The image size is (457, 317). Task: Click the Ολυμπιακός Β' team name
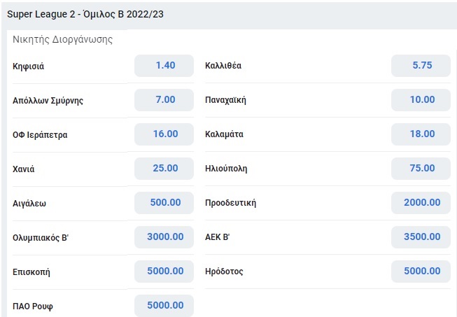[x=40, y=238]
